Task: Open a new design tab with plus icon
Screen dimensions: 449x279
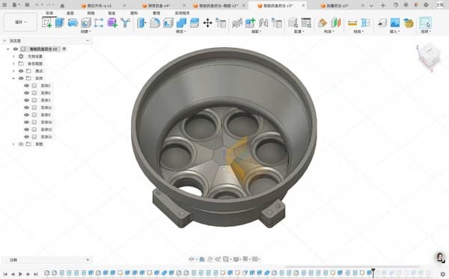Action: click(383, 5)
